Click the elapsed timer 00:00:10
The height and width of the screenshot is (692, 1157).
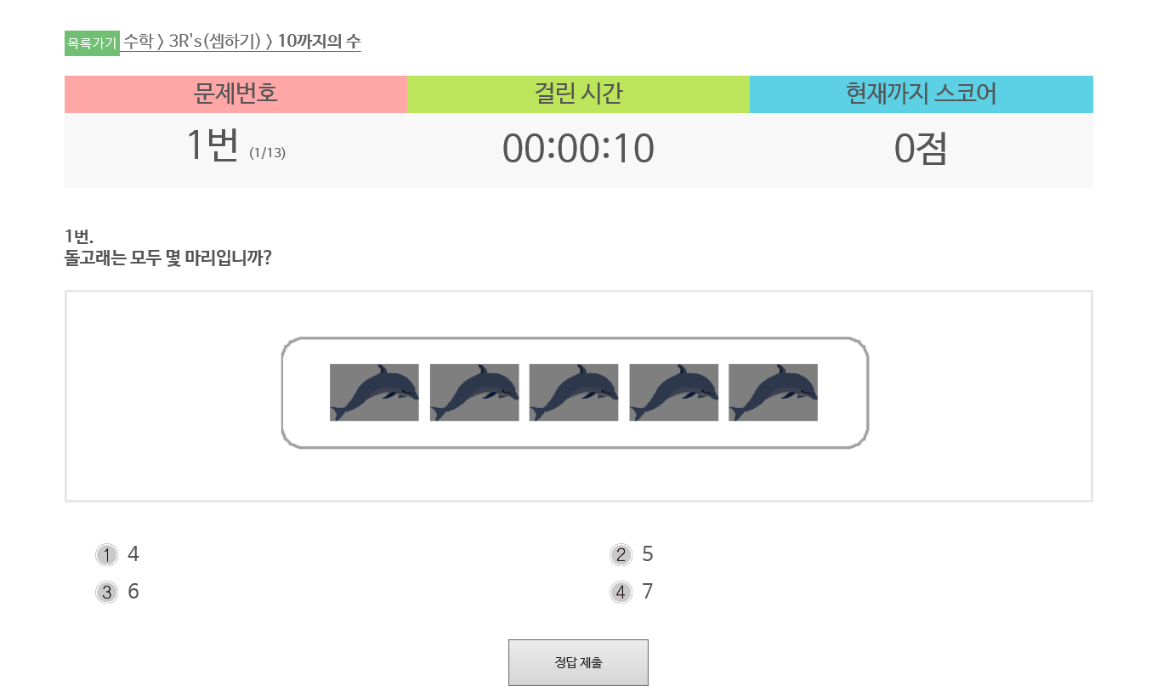click(578, 149)
